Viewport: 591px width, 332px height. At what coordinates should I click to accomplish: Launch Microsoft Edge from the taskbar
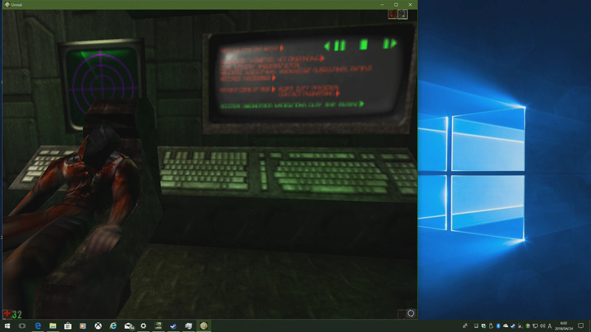(38, 326)
